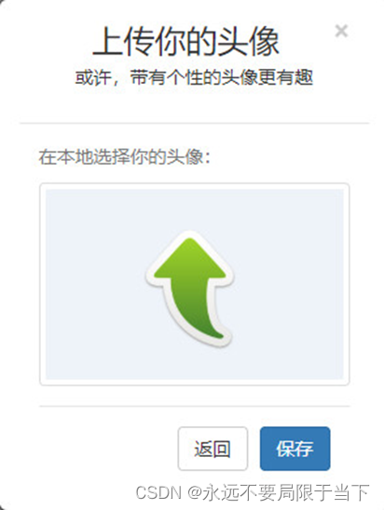384x510 pixels.
Task: Choose a local avatar via upload arrow
Action: tap(189, 289)
